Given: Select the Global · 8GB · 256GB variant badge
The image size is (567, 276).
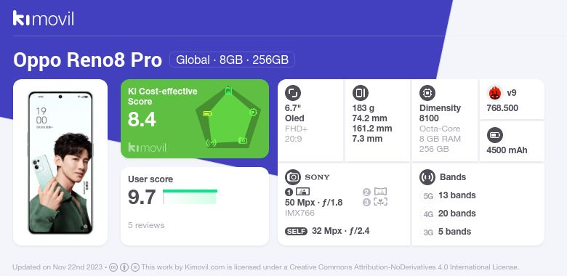Looking at the screenshot, I should (232, 60).
